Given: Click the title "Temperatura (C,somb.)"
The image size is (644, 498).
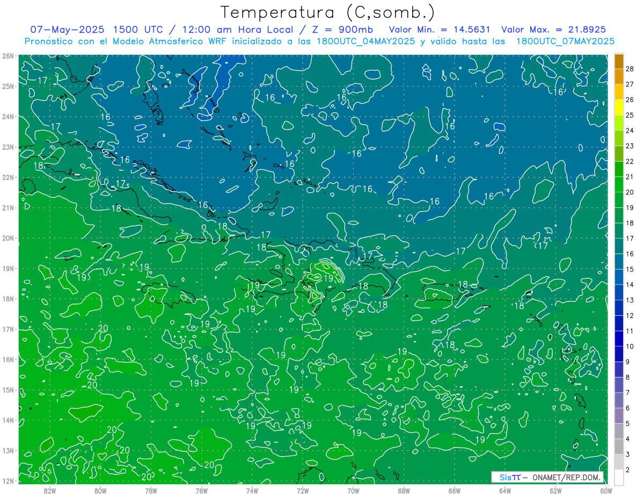Looking at the screenshot, I should (x=328, y=13).
